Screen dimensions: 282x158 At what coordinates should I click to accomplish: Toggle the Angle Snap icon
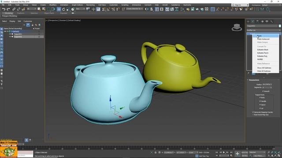pos(108,9)
